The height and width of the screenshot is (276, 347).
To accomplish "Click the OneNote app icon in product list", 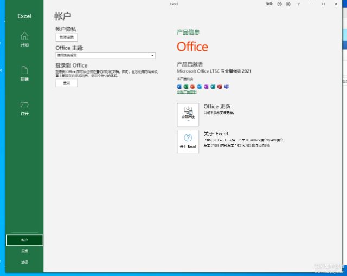I will coord(206,87).
